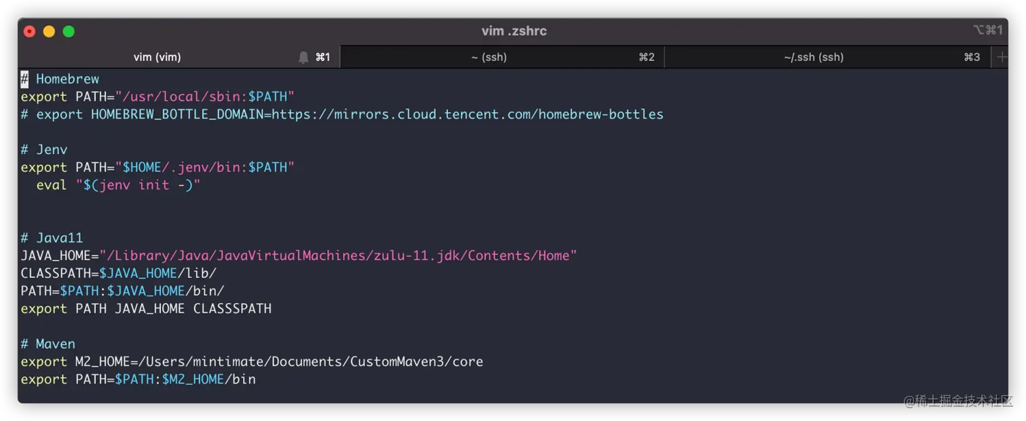The width and height of the screenshot is (1026, 421).
Task: Click the '# Java11' comment line
Action: point(52,238)
